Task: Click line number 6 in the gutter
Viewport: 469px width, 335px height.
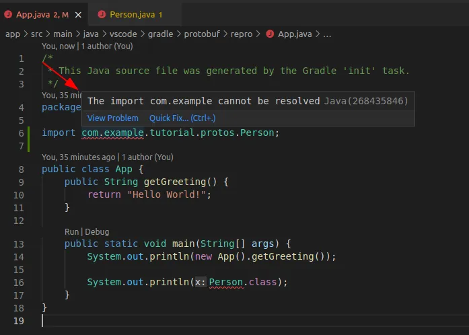Action: pyautogui.click(x=22, y=133)
